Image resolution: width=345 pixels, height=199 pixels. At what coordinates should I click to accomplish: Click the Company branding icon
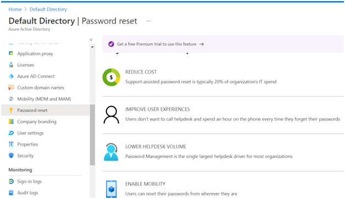click(11, 121)
